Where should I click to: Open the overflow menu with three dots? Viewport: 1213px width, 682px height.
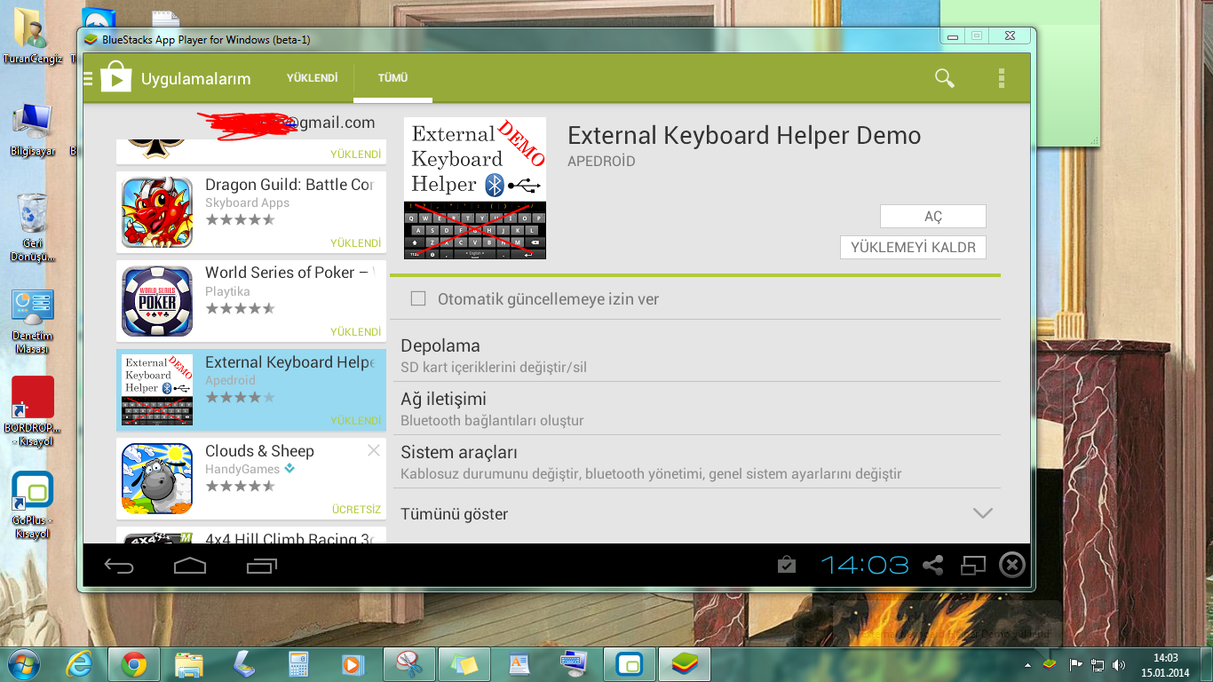(1001, 78)
